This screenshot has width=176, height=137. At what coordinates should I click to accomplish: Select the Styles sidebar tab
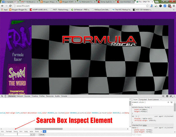[135, 100]
